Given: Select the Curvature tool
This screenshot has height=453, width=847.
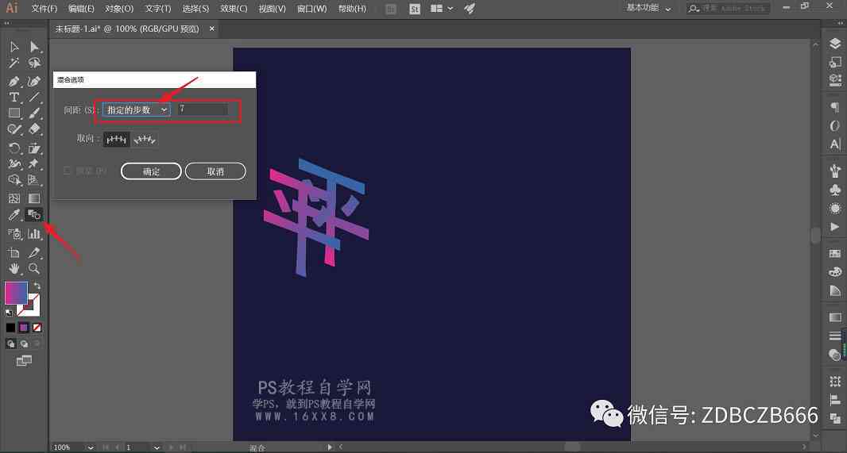Looking at the screenshot, I should 34,82.
